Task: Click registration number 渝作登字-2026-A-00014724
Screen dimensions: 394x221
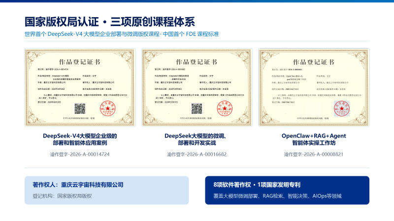Action: pyautogui.click(x=80, y=154)
